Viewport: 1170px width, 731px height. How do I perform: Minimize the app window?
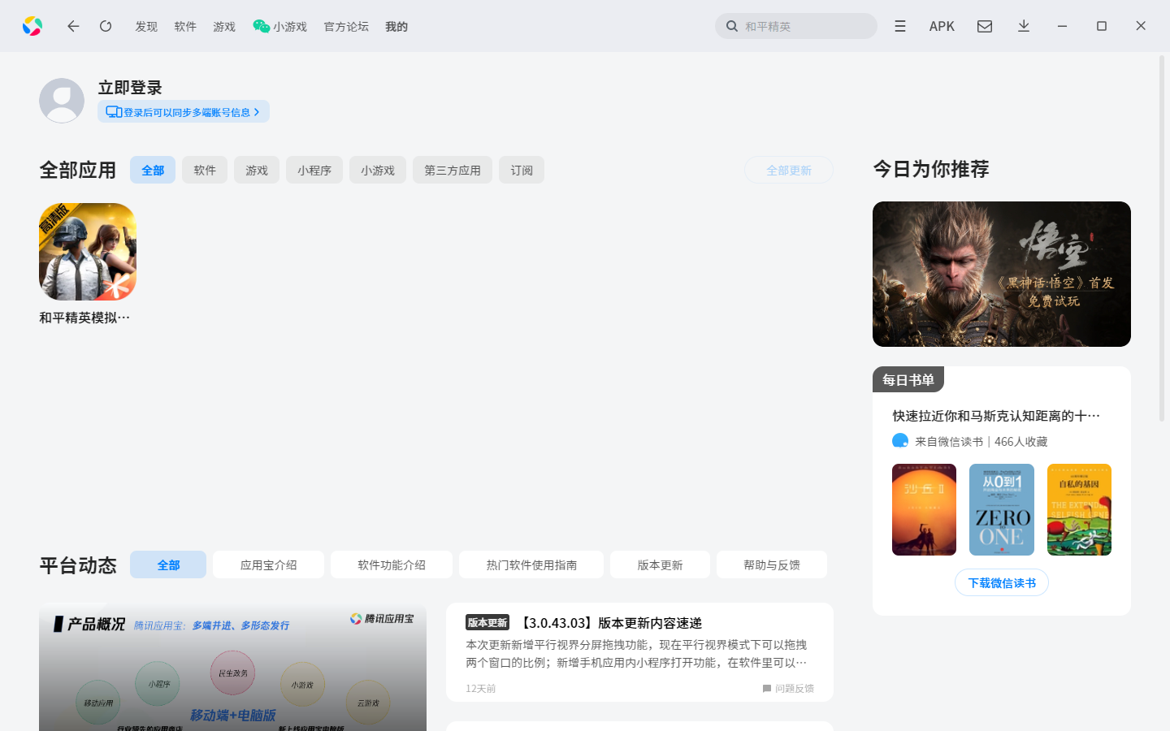click(1062, 26)
